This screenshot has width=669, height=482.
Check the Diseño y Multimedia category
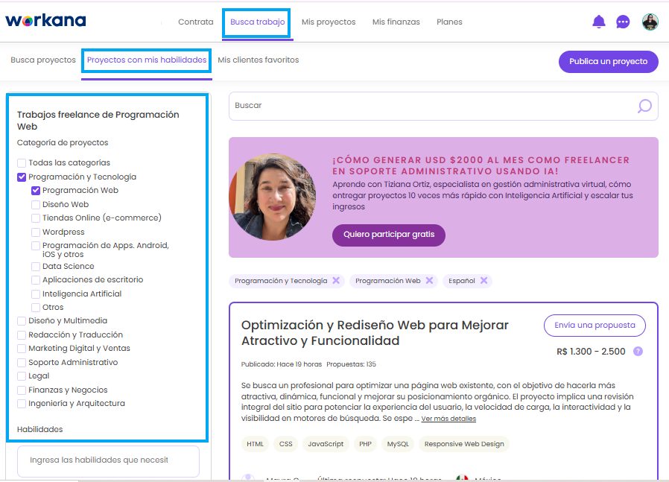pos(22,321)
